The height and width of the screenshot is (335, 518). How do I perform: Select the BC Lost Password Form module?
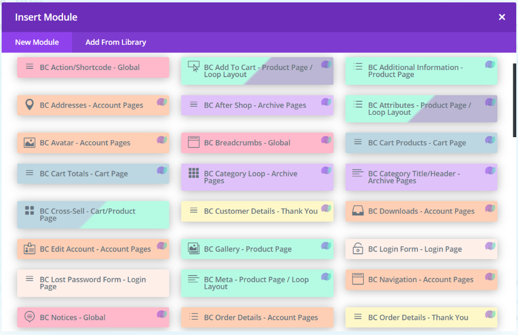pos(93,283)
